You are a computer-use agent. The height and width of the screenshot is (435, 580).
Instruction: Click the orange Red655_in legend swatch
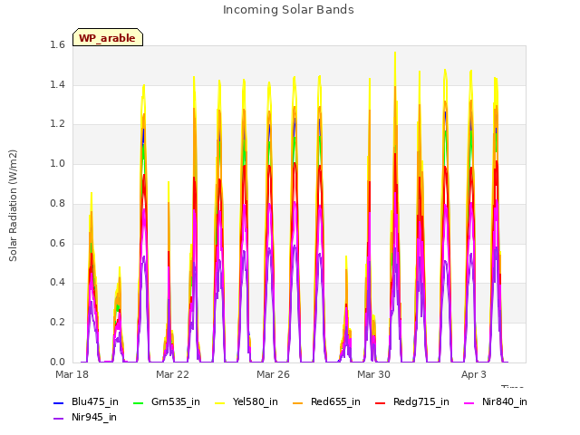298,402
